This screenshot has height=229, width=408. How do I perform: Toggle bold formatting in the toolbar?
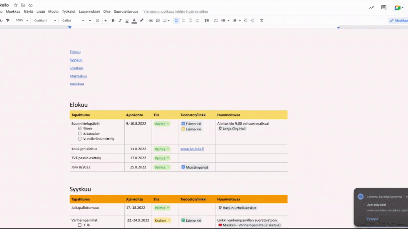click(113, 21)
